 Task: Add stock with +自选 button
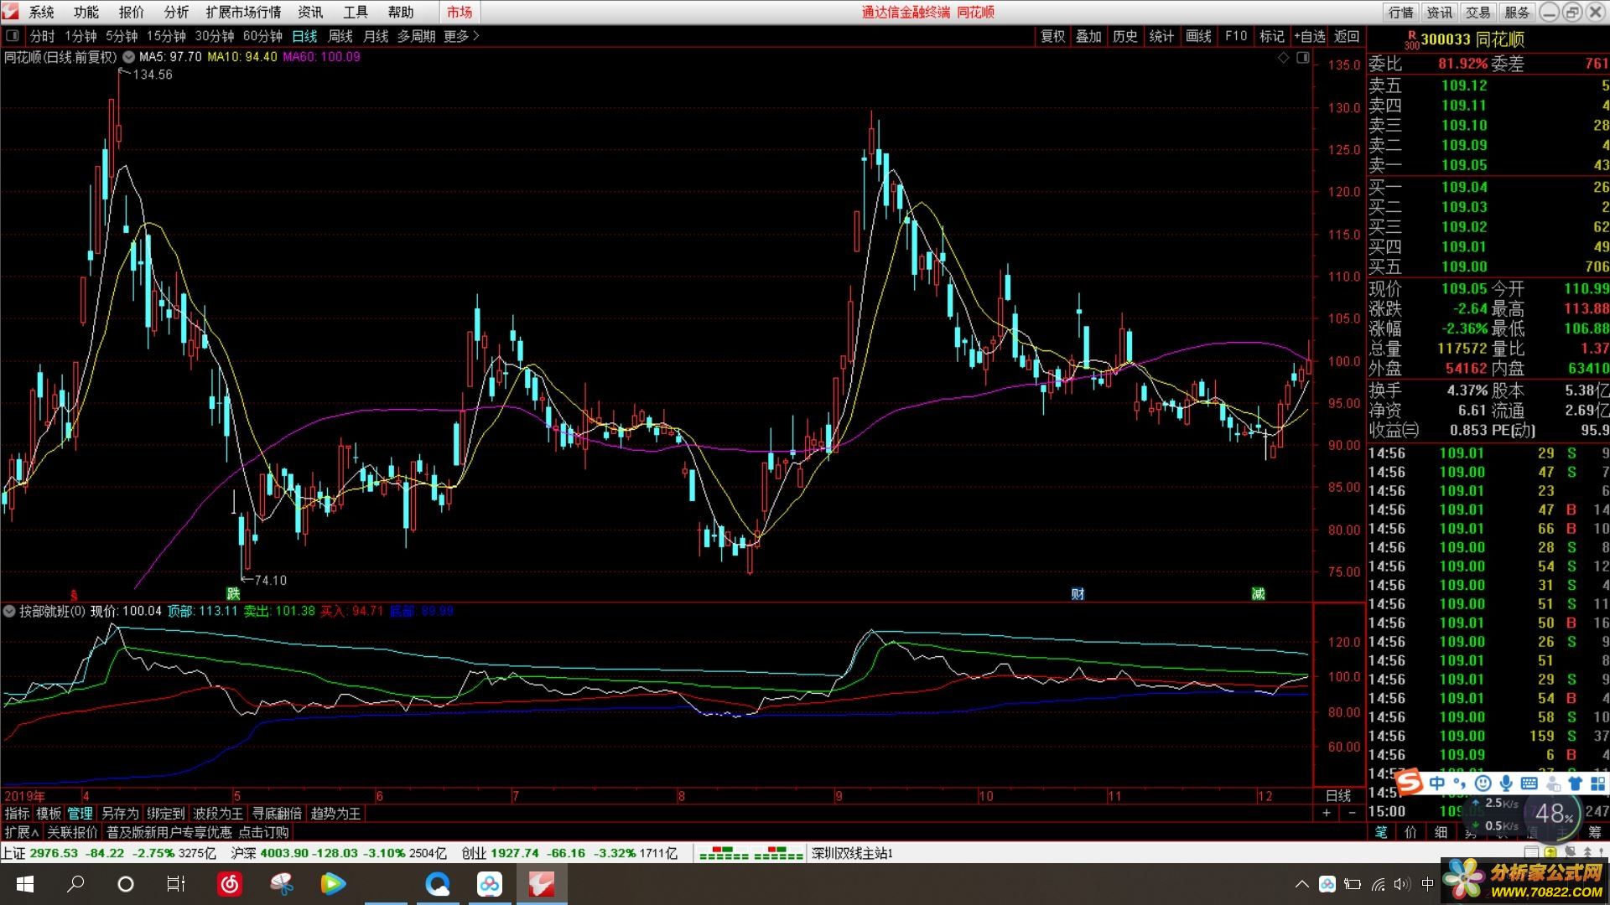click(x=1309, y=36)
